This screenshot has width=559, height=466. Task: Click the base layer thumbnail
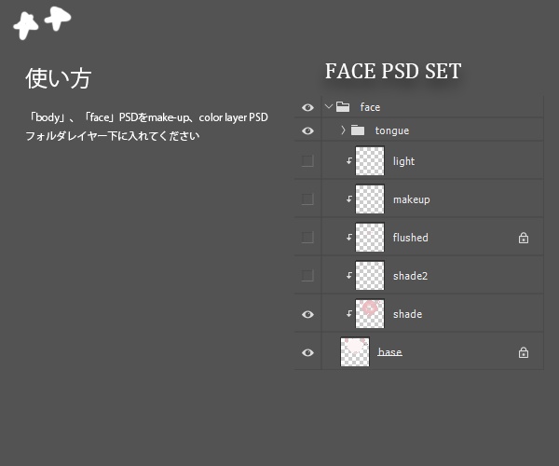(x=355, y=352)
